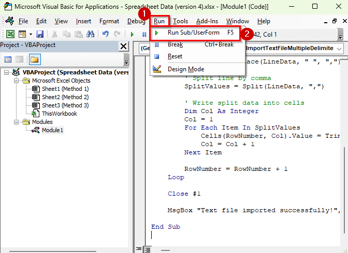
Task: Click the Project pane horizontal scrollbar
Action: coord(53,251)
